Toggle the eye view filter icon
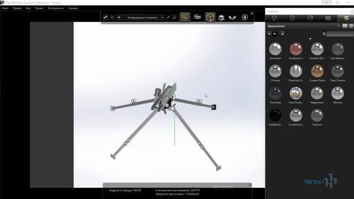Image resolution: width=354 pixels, height=199 pixels. pos(269,34)
